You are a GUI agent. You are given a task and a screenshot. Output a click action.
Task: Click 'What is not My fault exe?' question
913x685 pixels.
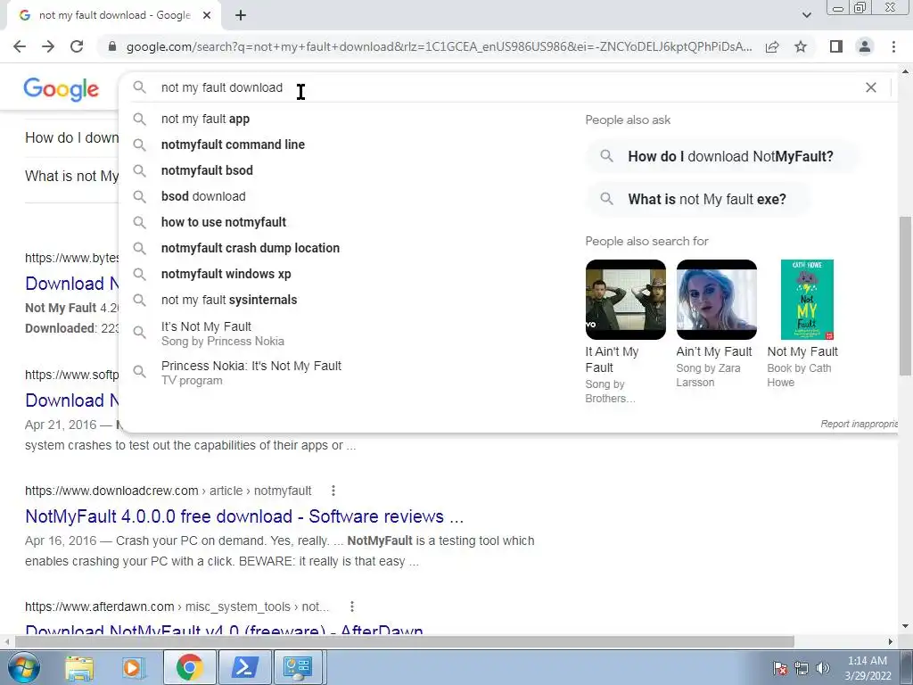coord(699,199)
